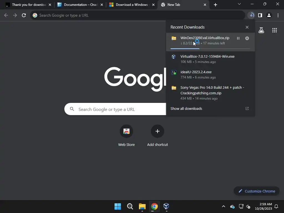
Task: Select the New Tab tab
Action: 183,5
